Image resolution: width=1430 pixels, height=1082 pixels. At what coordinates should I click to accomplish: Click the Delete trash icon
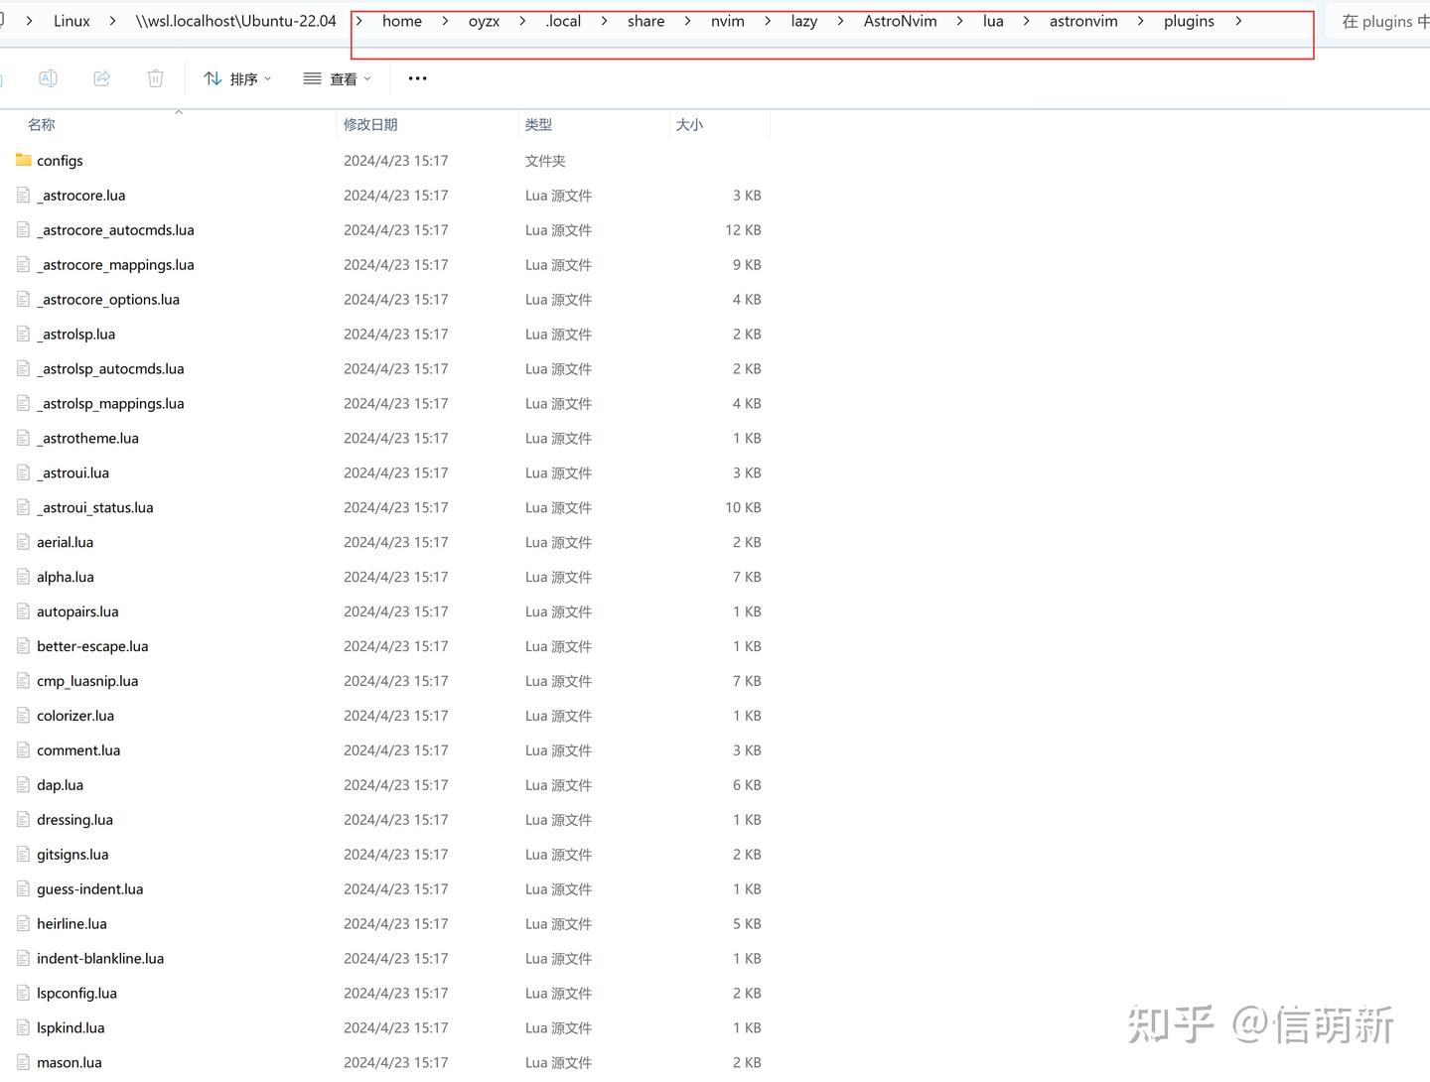point(155,78)
